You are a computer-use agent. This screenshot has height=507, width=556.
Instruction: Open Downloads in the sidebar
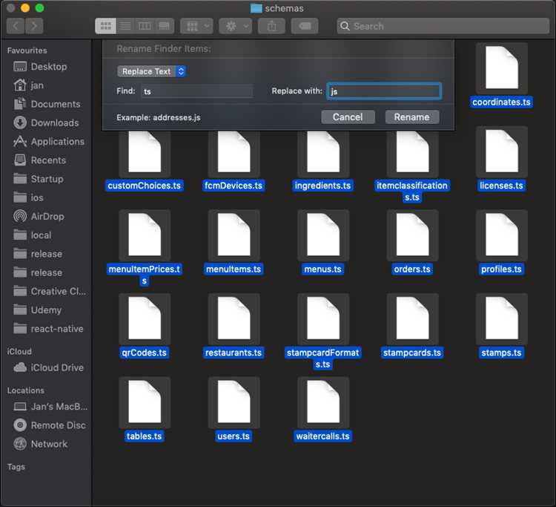pyautogui.click(x=46, y=122)
